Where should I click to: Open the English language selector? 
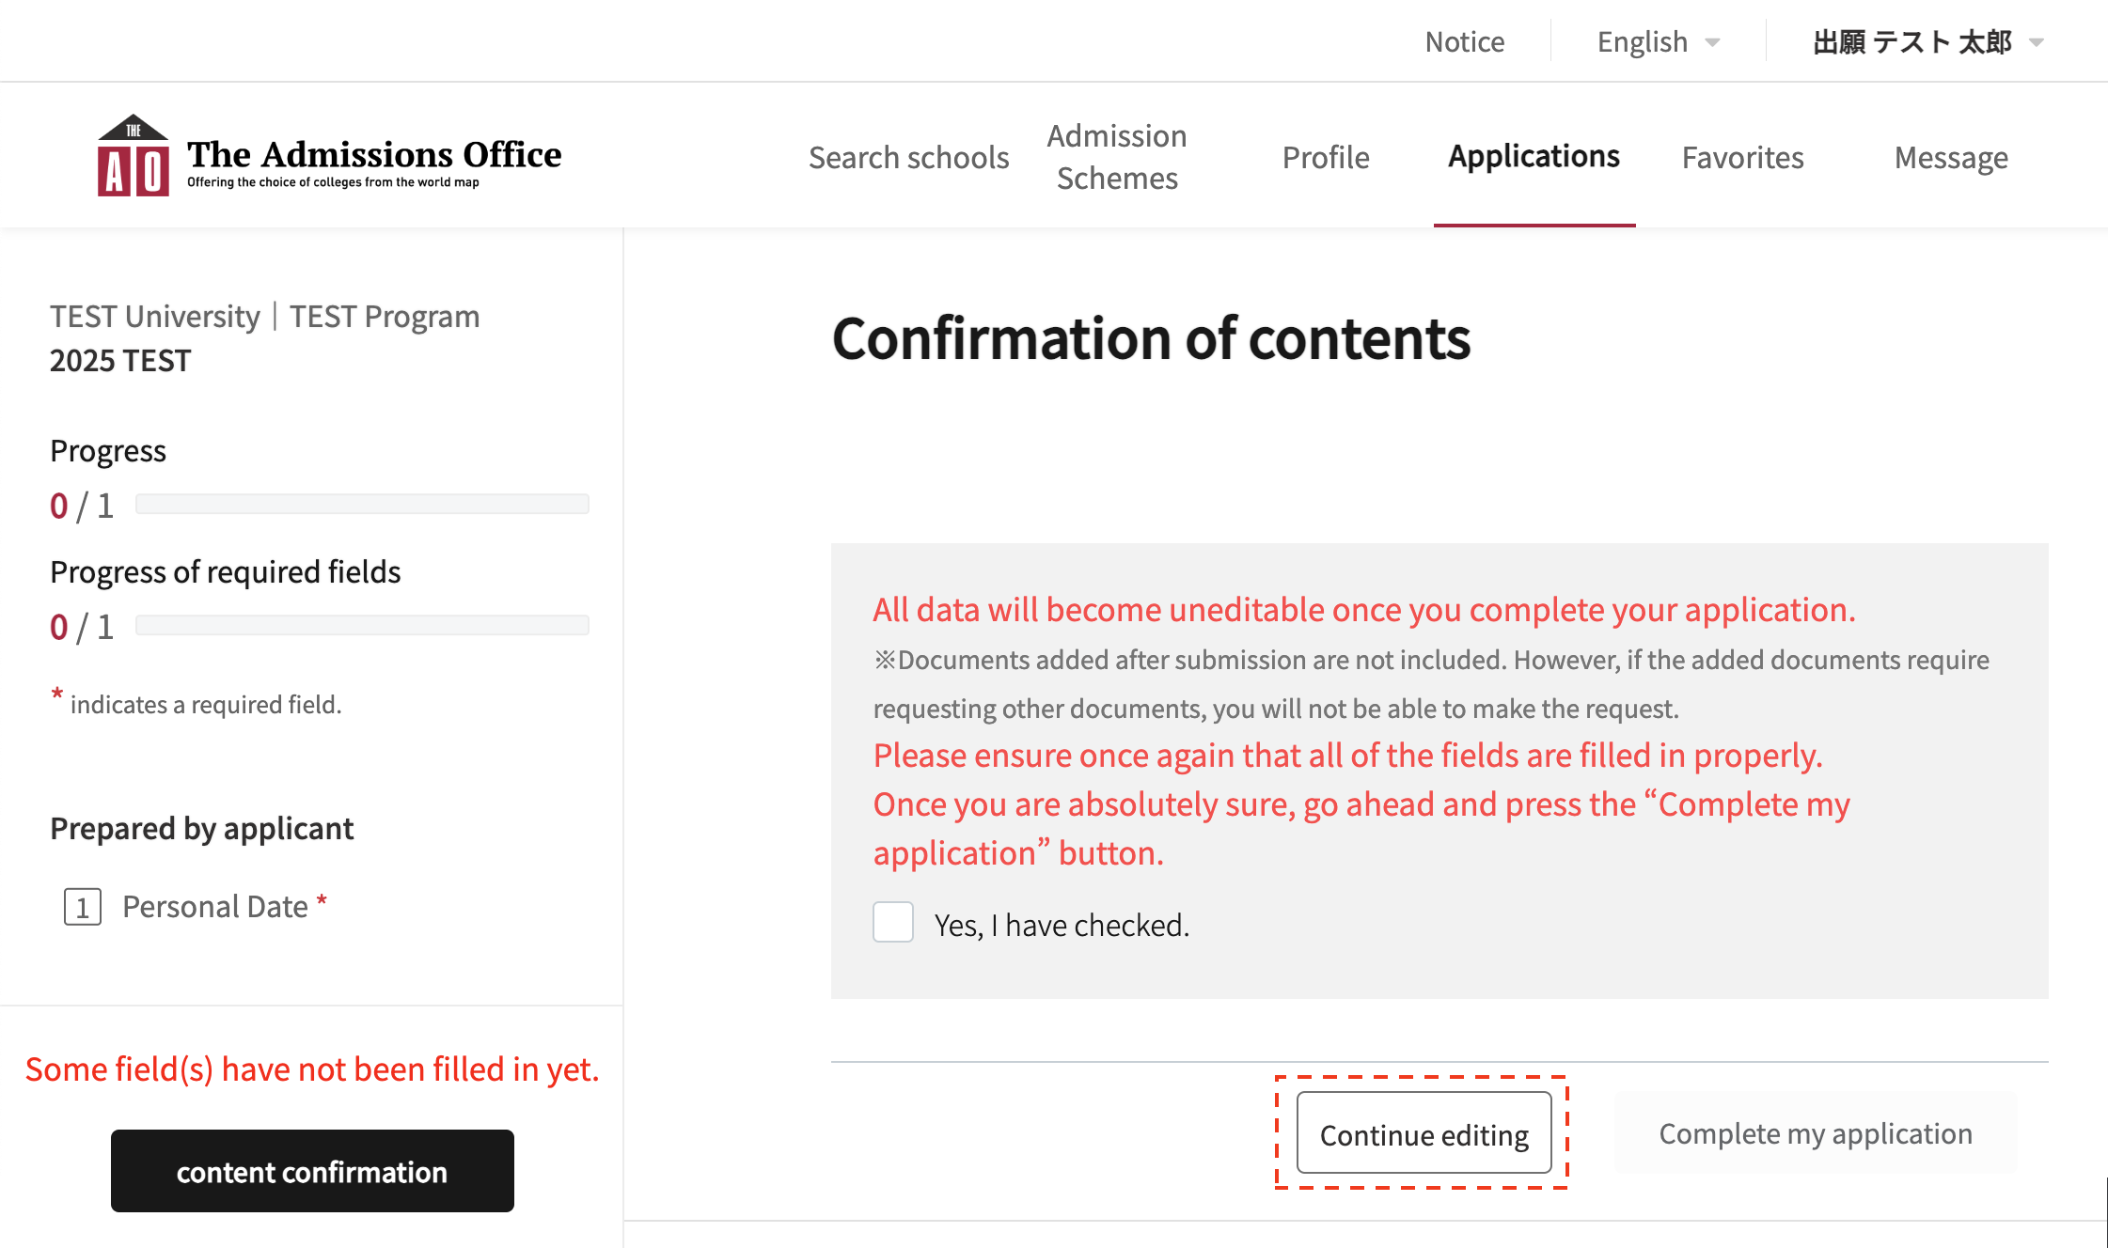pyautogui.click(x=1644, y=42)
